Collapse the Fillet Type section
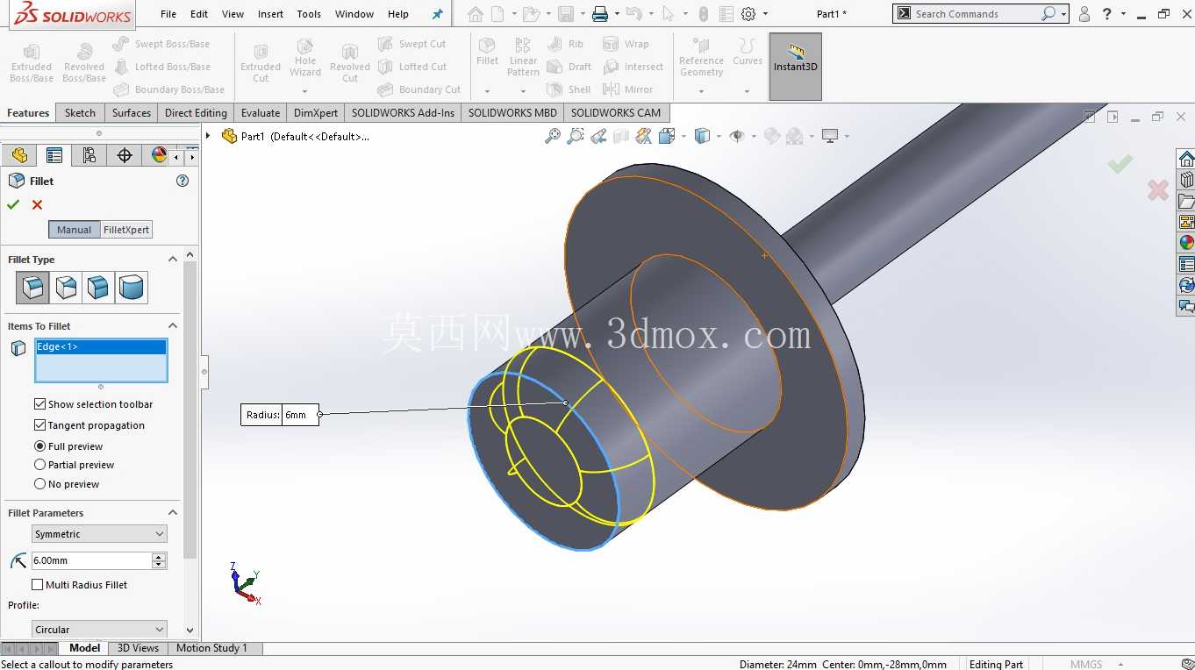Viewport: 1195px width, 670px height. click(173, 260)
